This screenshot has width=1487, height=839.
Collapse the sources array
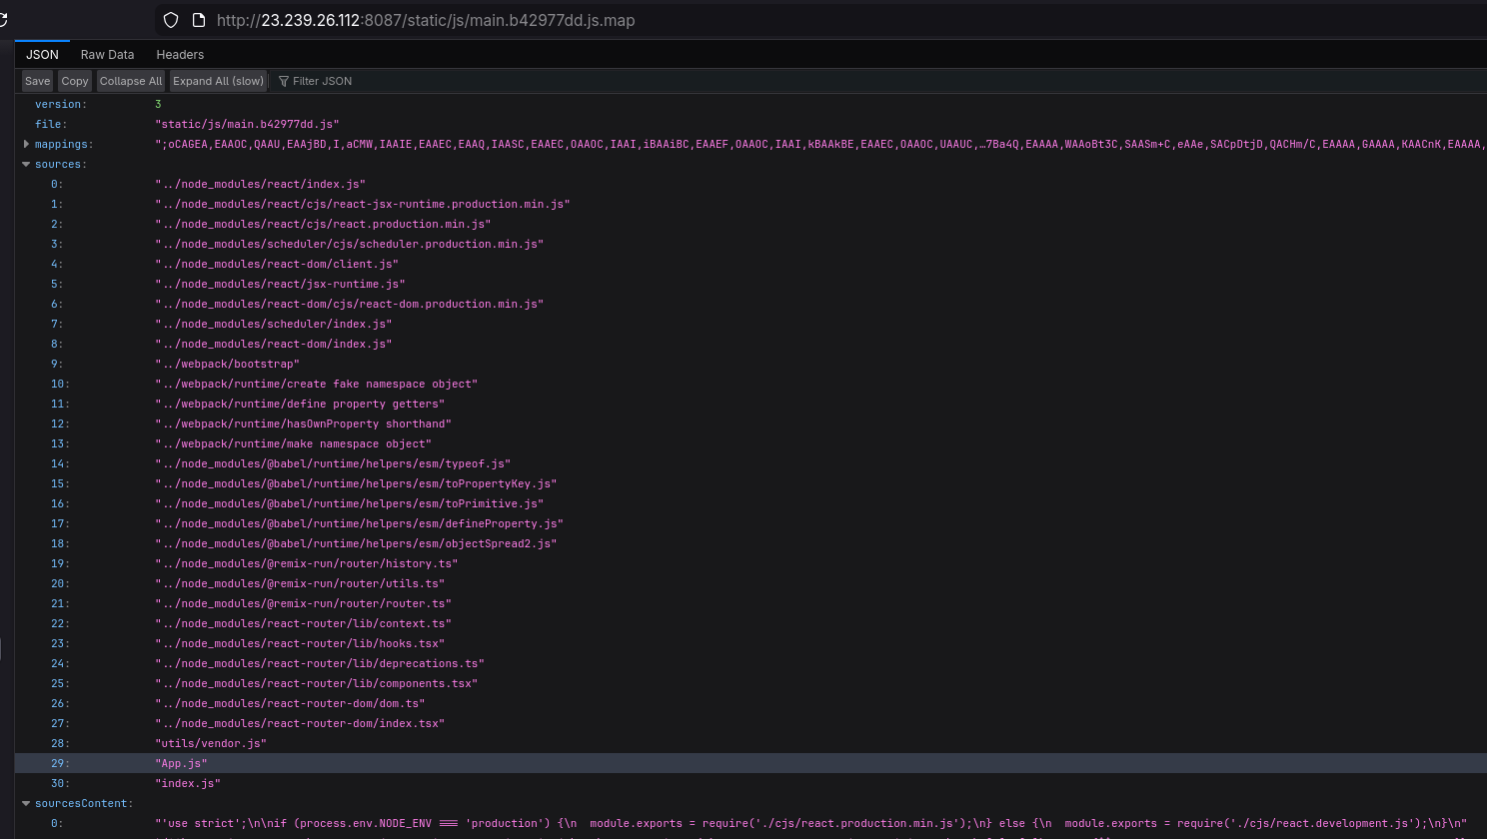[26, 164]
